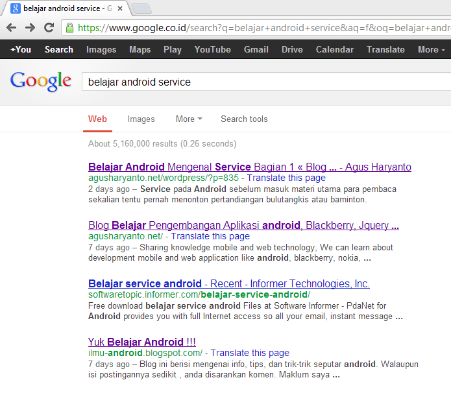View site security via green padlock icon
This screenshot has height=393, width=451.
pyautogui.click(x=69, y=28)
